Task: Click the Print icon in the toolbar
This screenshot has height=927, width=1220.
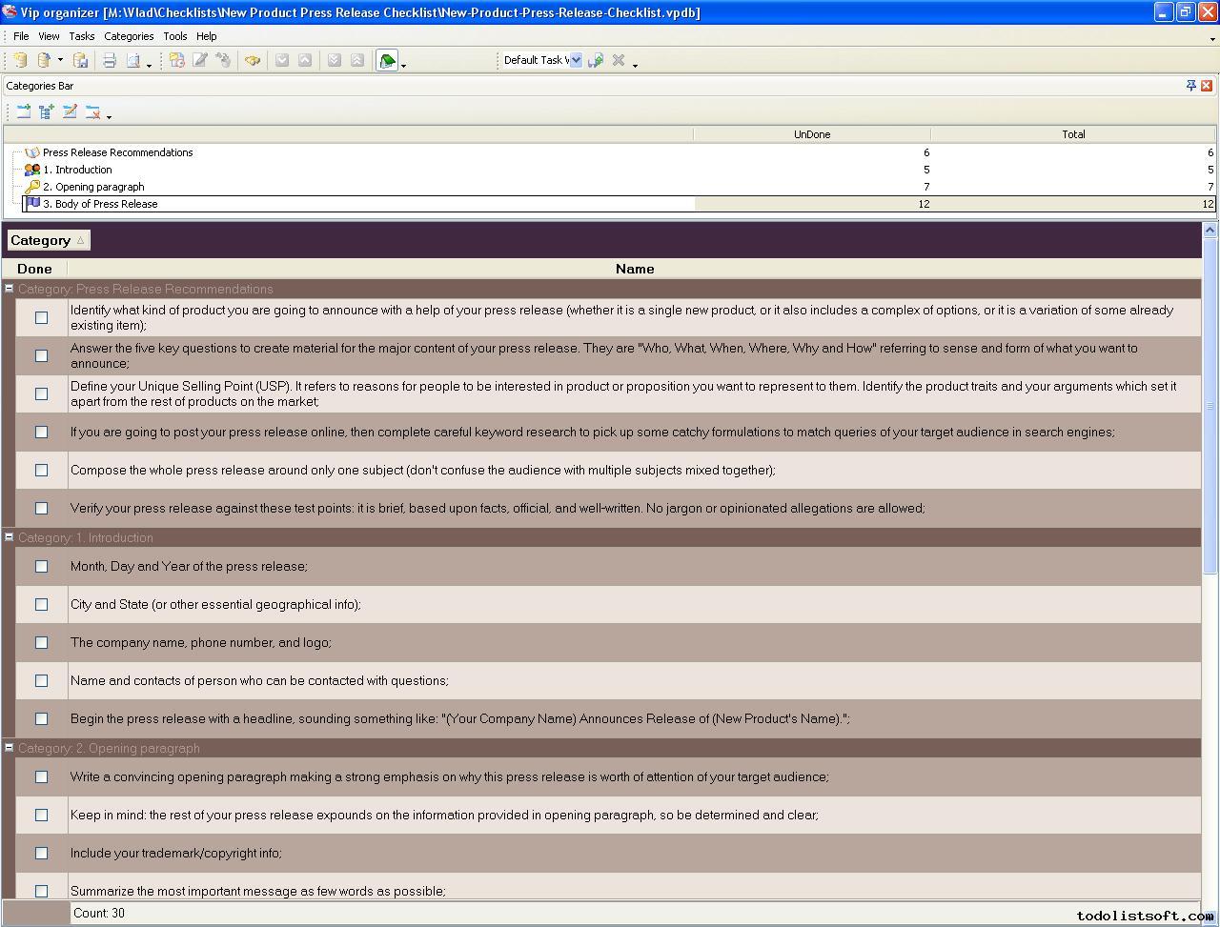Action: point(110,60)
